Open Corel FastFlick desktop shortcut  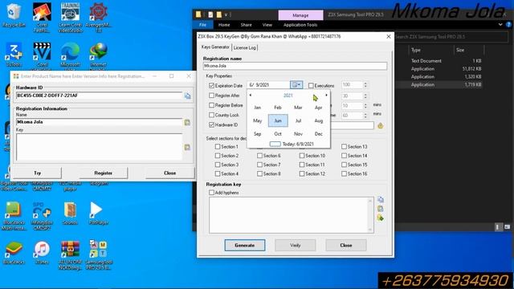click(x=42, y=18)
